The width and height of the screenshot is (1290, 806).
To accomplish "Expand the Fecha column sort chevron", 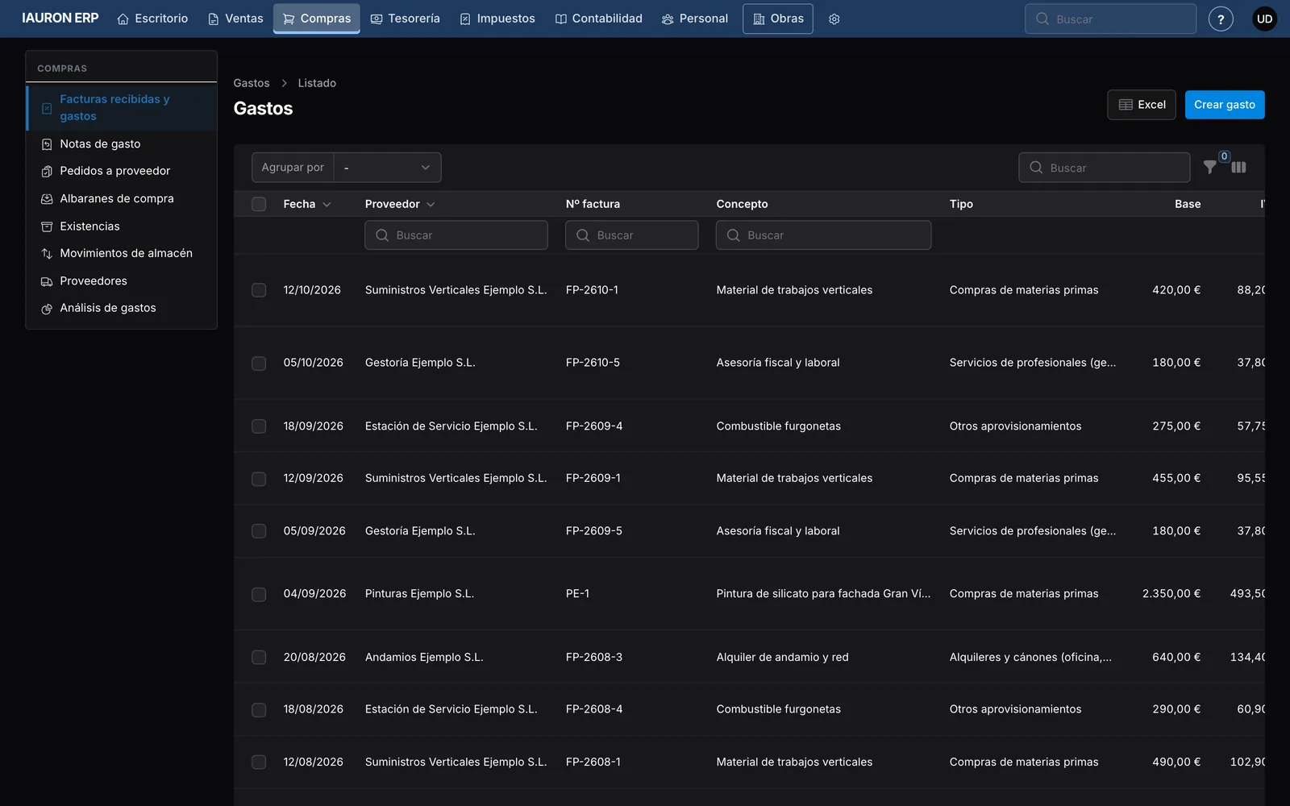I will click(x=327, y=205).
